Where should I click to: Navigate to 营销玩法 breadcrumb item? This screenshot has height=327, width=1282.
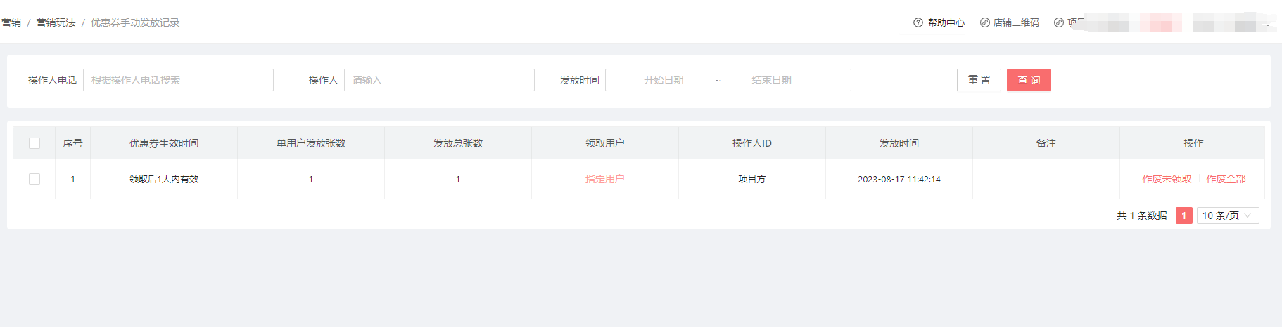pos(56,22)
